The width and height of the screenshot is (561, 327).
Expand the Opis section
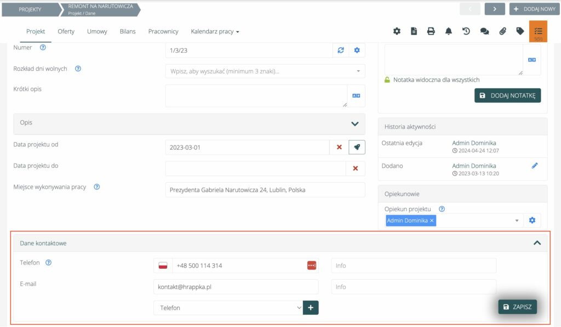pyautogui.click(x=354, y=123)
